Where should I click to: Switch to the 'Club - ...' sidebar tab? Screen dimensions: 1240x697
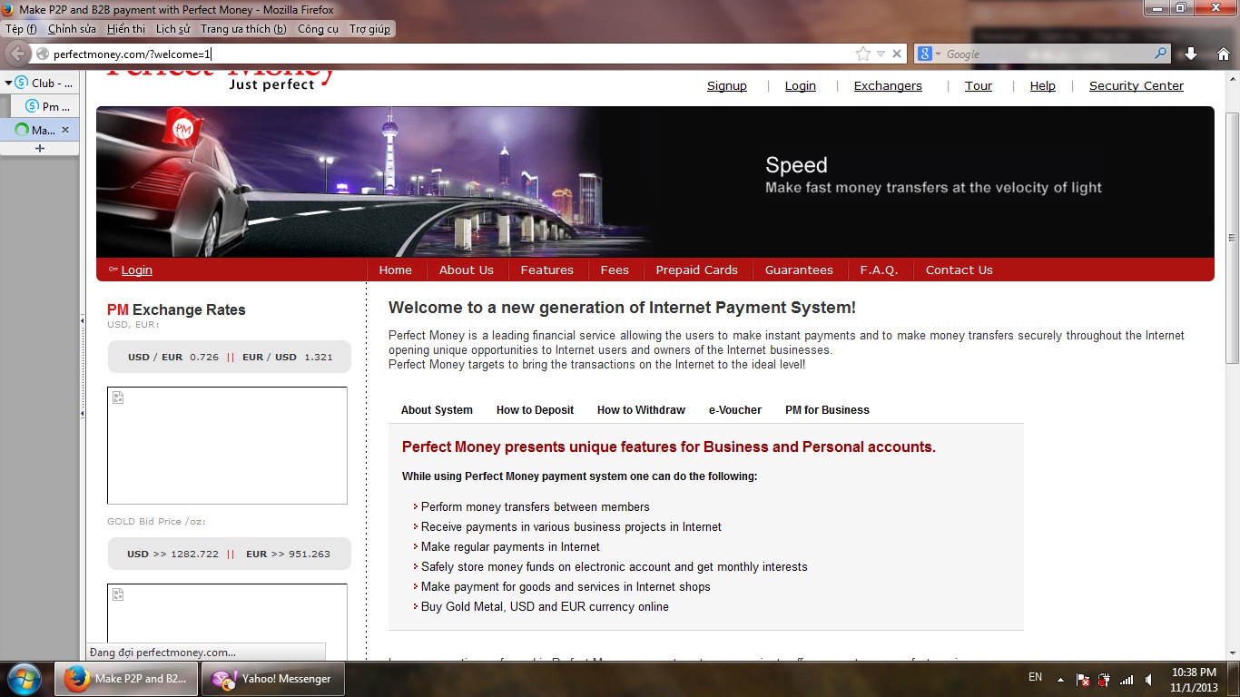43,83
